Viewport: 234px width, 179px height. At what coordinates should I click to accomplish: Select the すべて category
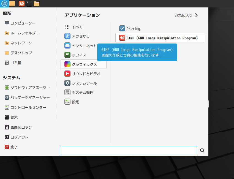click(84, 27)
